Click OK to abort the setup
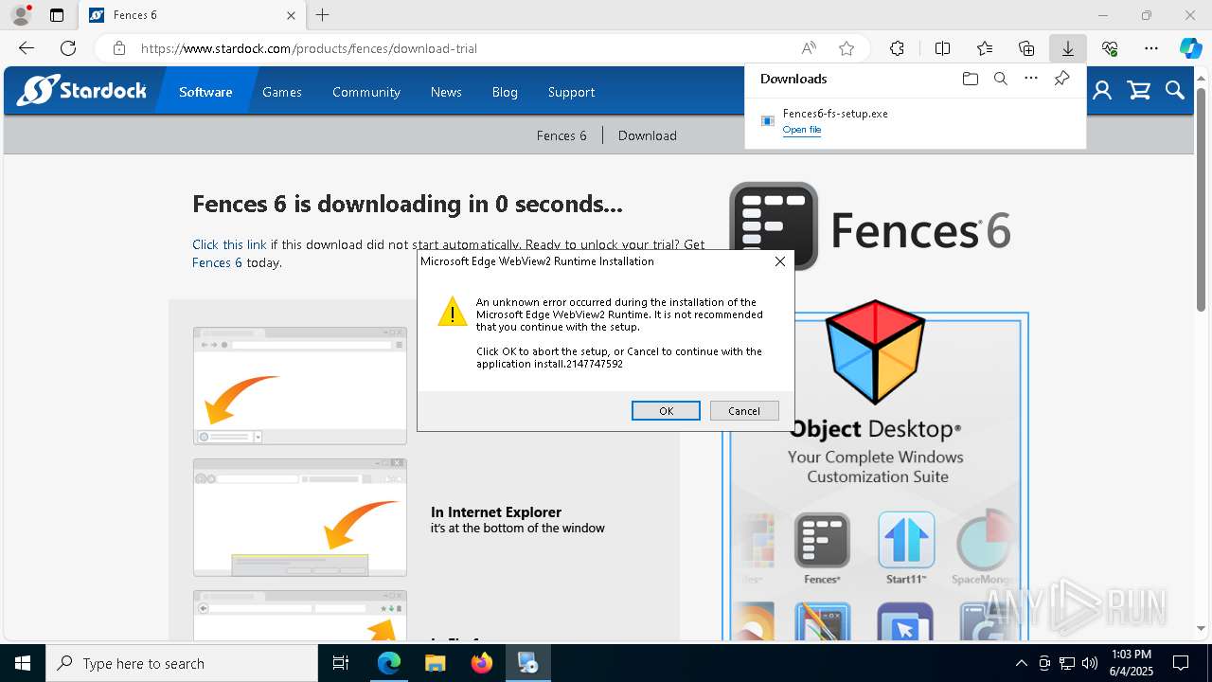Image resolution: width=1212 pixels, height=682 pixels. [x=666, y=410]
